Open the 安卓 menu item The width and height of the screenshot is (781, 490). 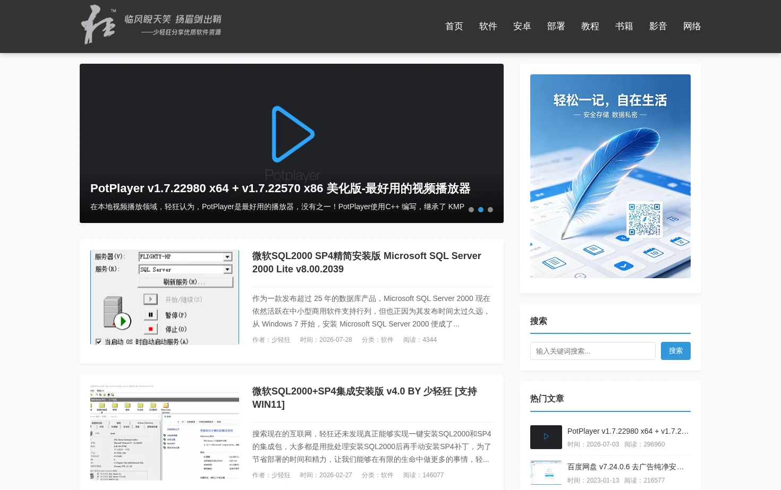tap(522, 27)
